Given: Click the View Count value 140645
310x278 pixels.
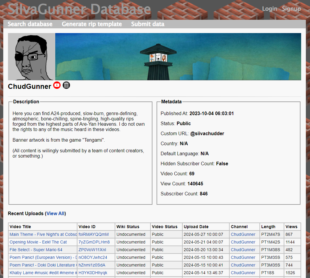Looking at the screenshot, I should [x=195, y=184].
